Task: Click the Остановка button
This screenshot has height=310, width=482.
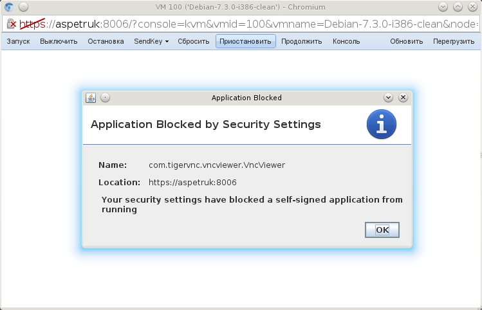Action: pos(106,42)
